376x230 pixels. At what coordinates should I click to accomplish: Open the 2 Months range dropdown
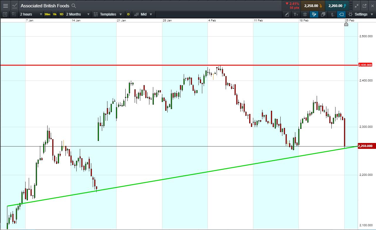78,14
